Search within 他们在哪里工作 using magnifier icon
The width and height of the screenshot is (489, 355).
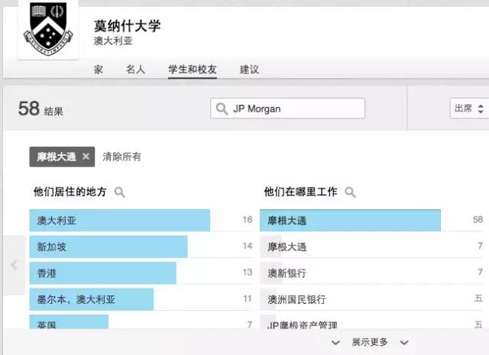tap(350, 192)
